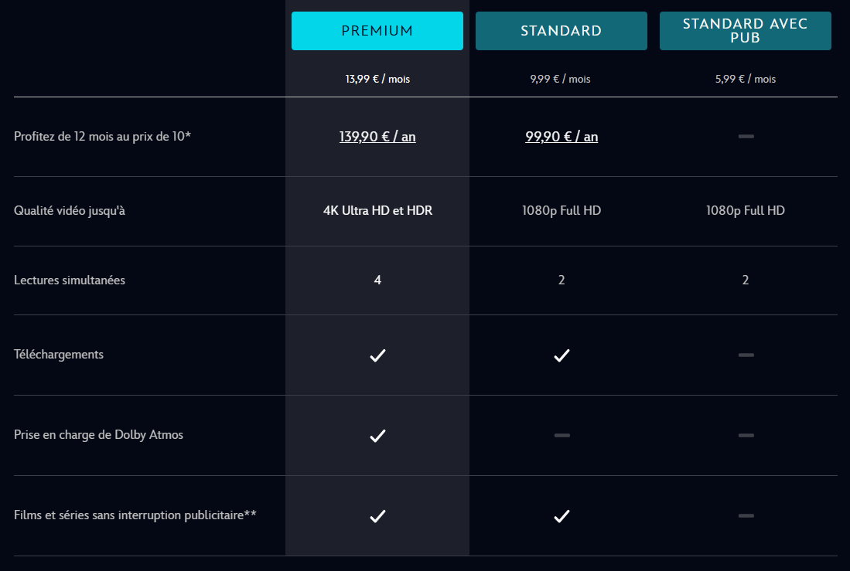The width and height of the screenshot is (850, 571).
Task: Open the 139,90 € / an annual offer
Action: coord(377,137)
